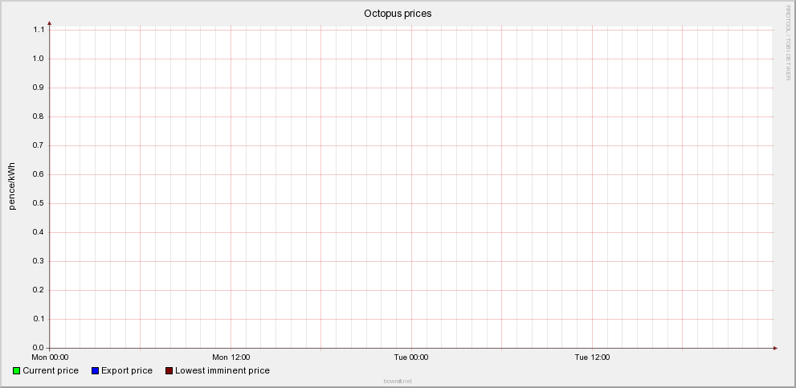The height and width of the screenshot is (388, 796).
Task: Select the Current price legend label
Action: [51, 371]
